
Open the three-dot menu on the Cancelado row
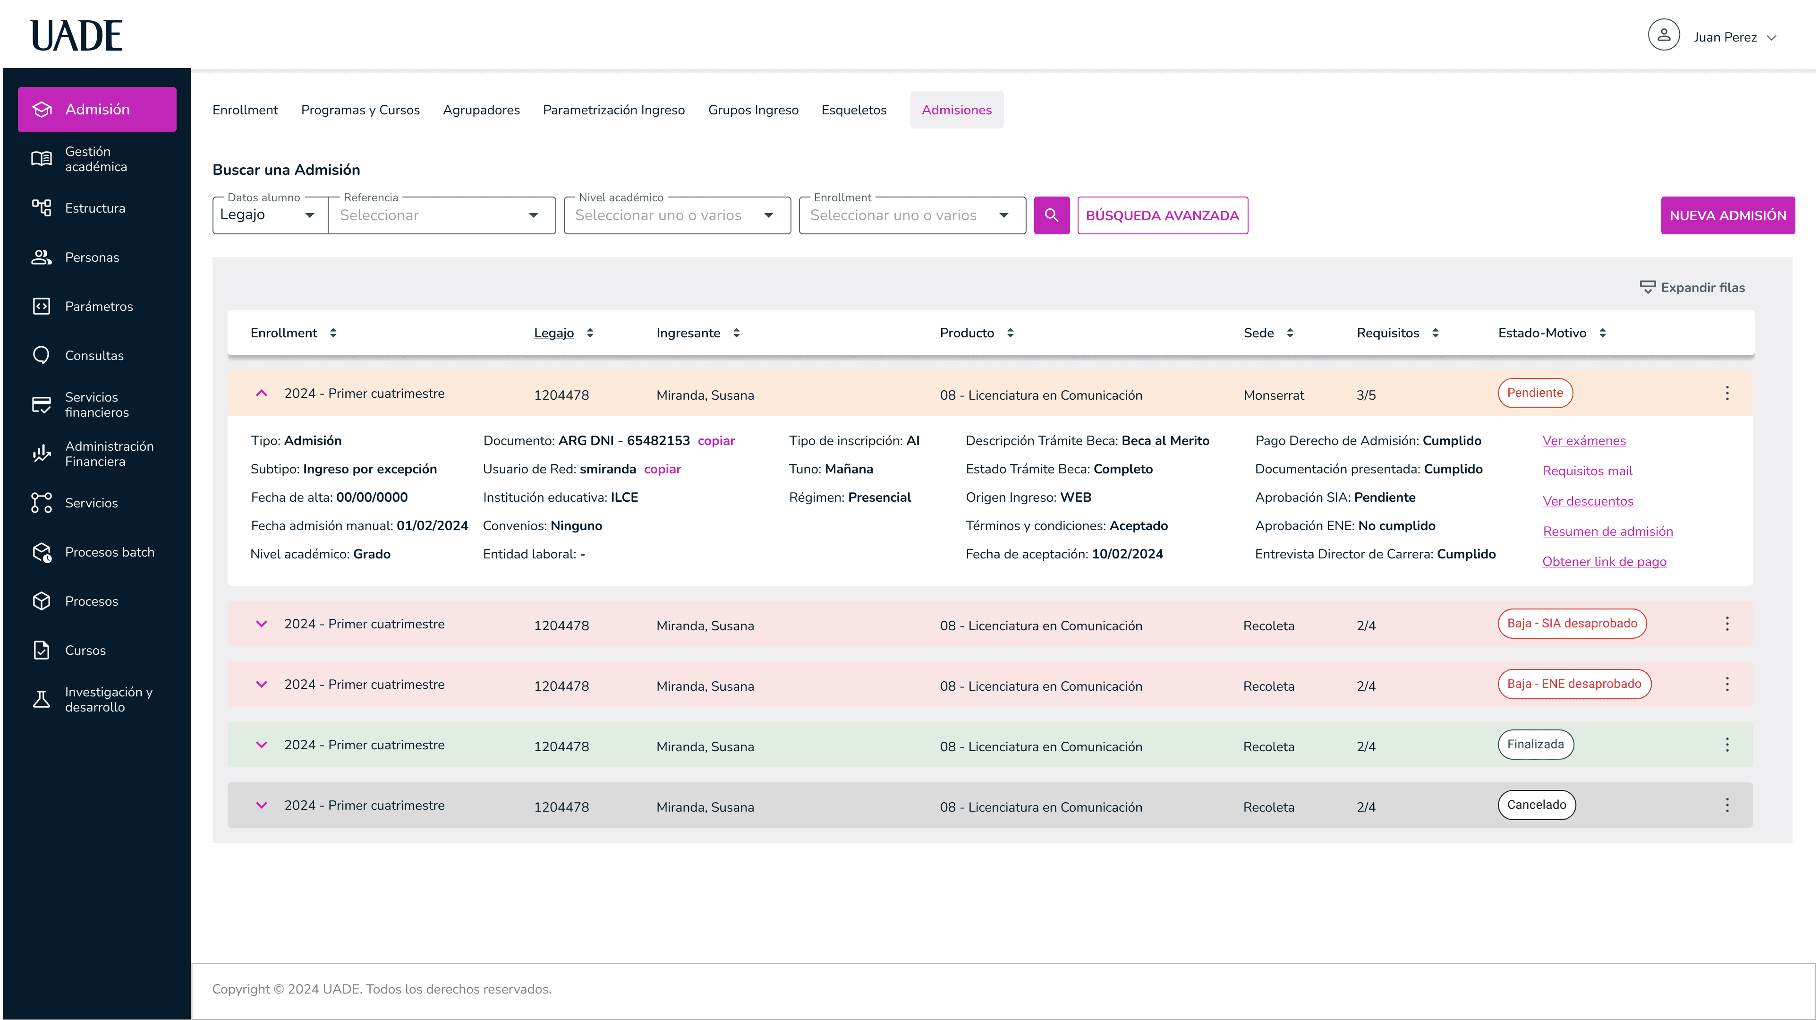pyautogui.click(x=1726, y=805)
